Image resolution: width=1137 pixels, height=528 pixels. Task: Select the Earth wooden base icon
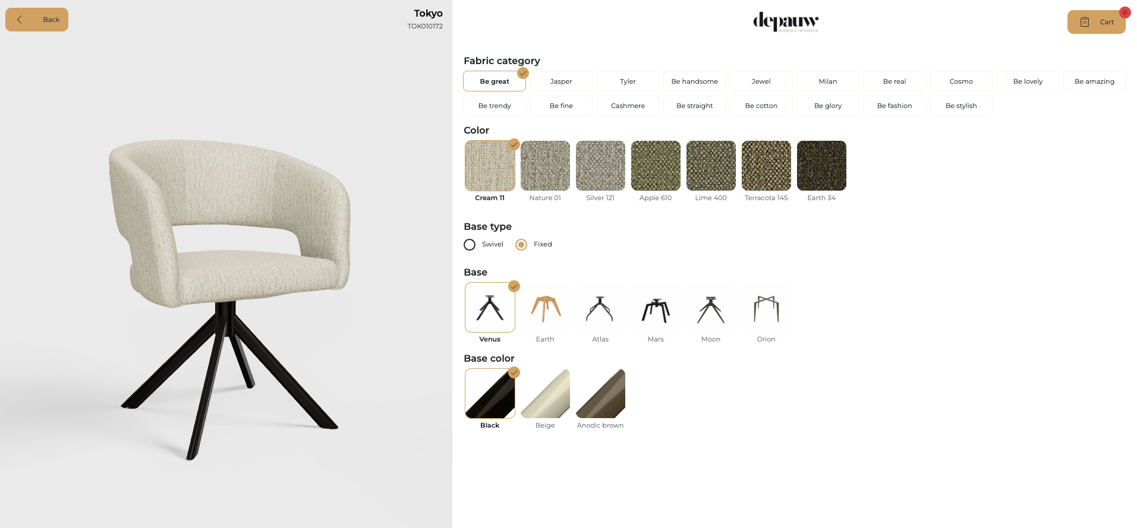click(545, 308)
